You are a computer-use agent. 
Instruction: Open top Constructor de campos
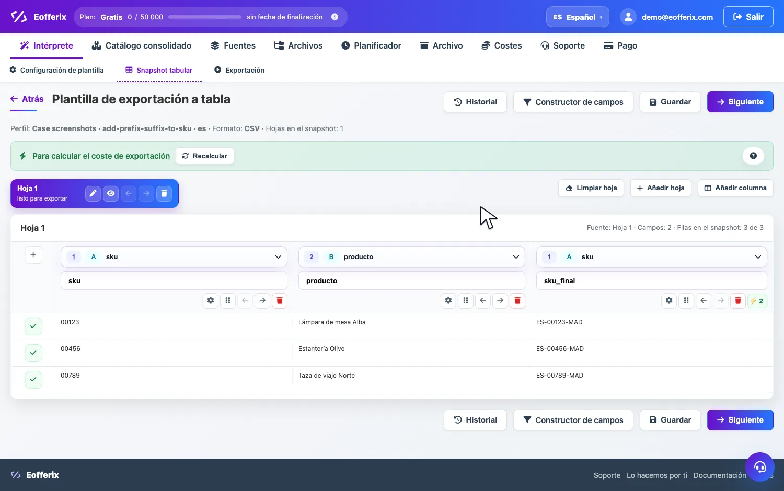point(573,102)
